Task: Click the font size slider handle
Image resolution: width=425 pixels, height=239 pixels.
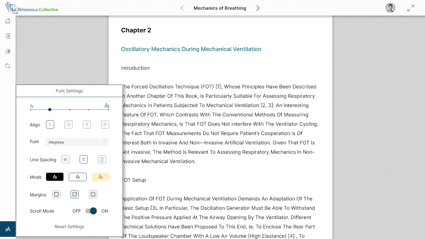Action: pos(50,110)
